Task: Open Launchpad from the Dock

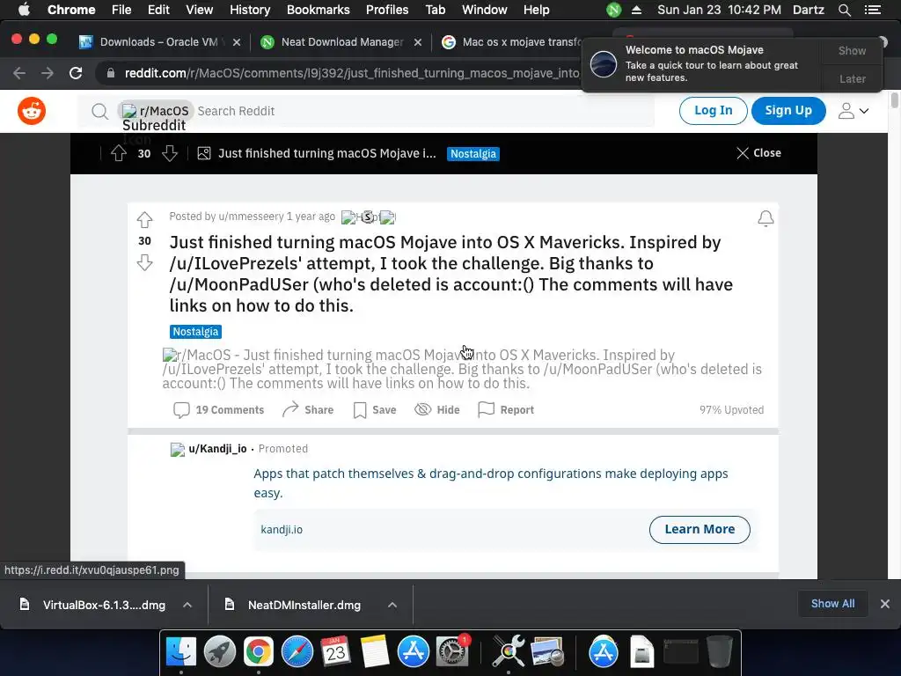Action: [x=219, y=651]
